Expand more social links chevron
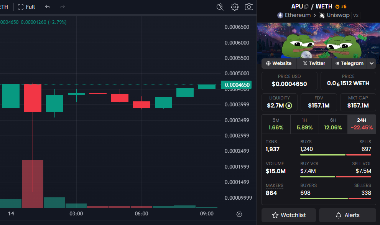The width and height of the screenshot is (380, 225). pos(372,63)
